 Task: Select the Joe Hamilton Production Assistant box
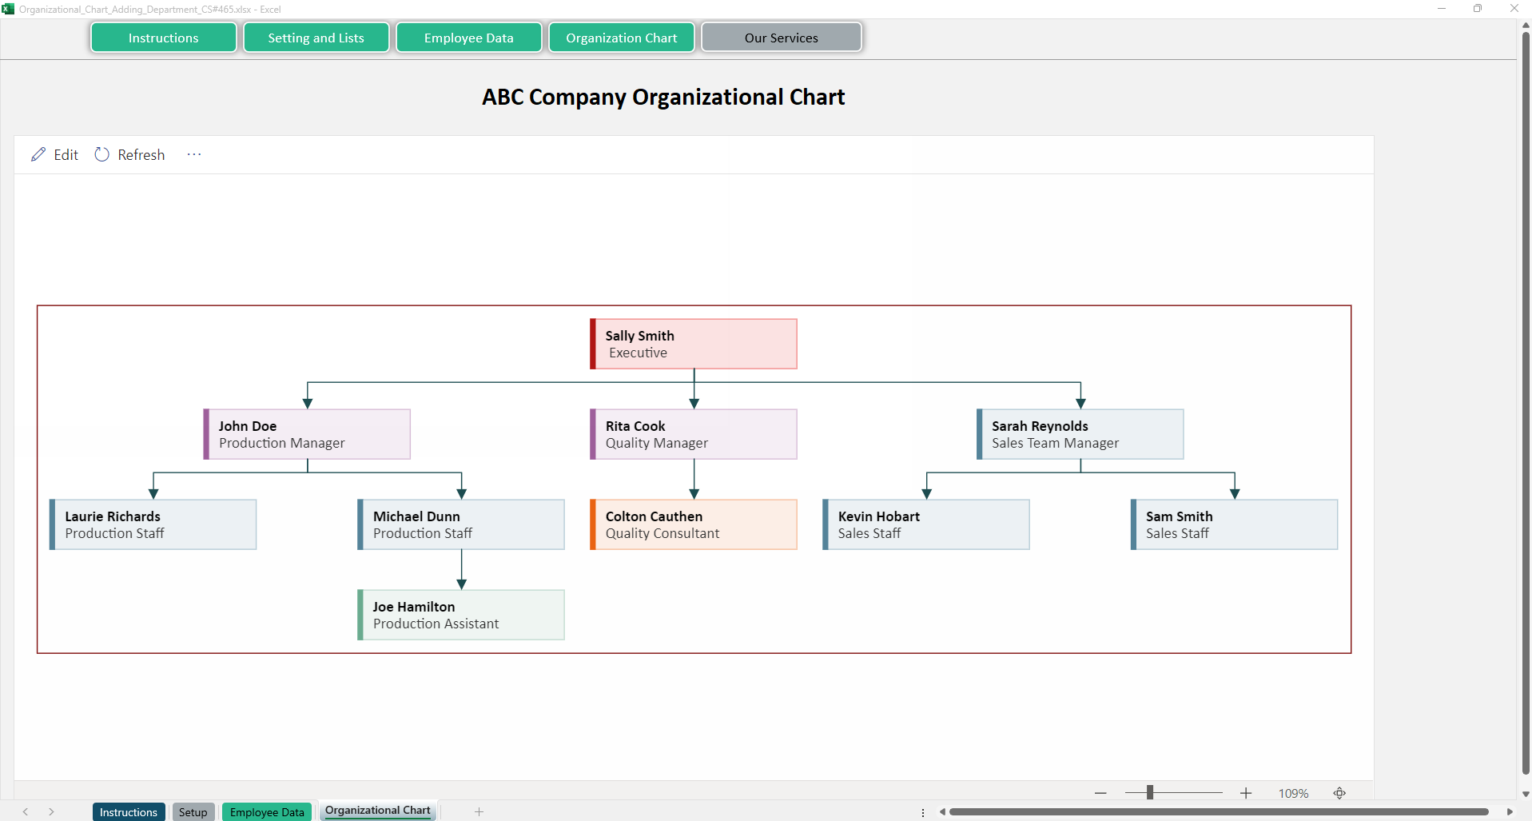pos(461,615)
